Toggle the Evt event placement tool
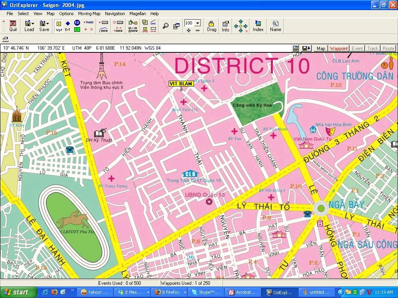Viewport: 398px width, 298px height. pos(68,26)
